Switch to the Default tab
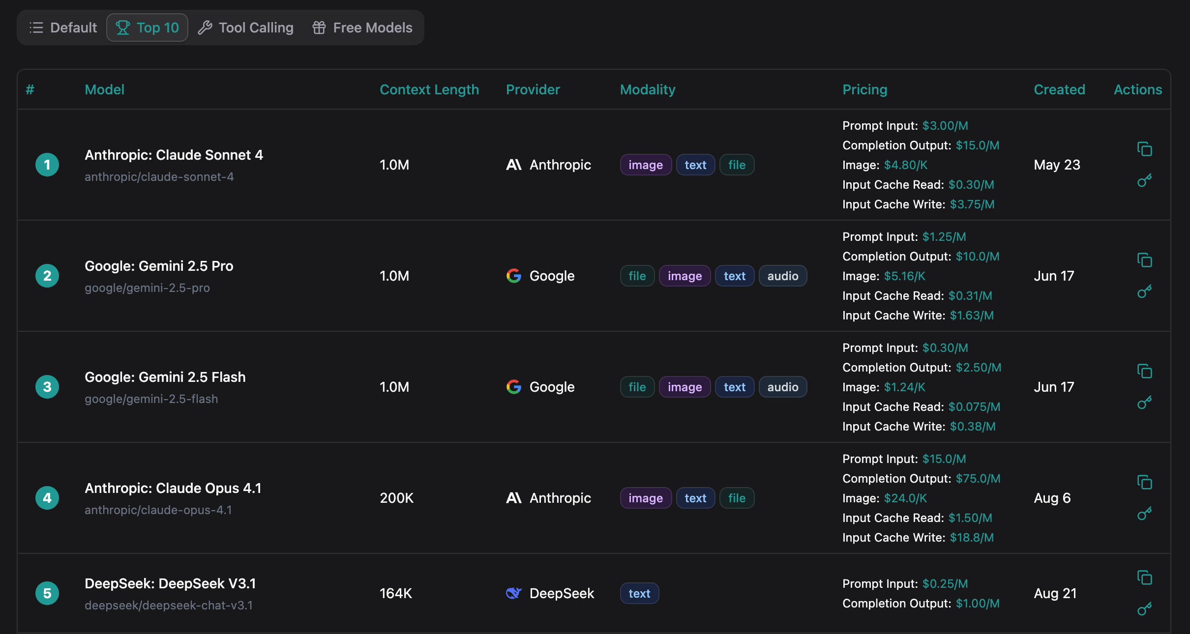 tap(63, 28)
